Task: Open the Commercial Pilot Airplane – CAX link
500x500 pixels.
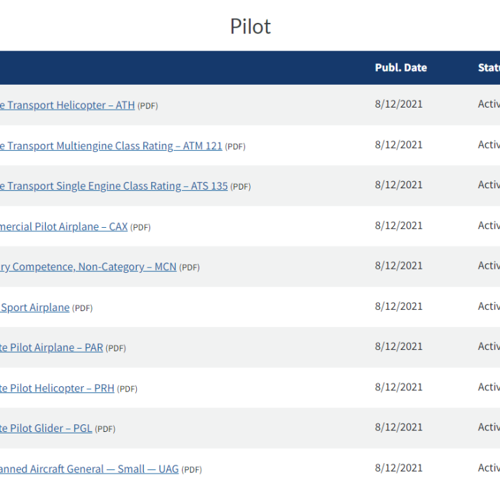Action: click(x=64, y=226)
